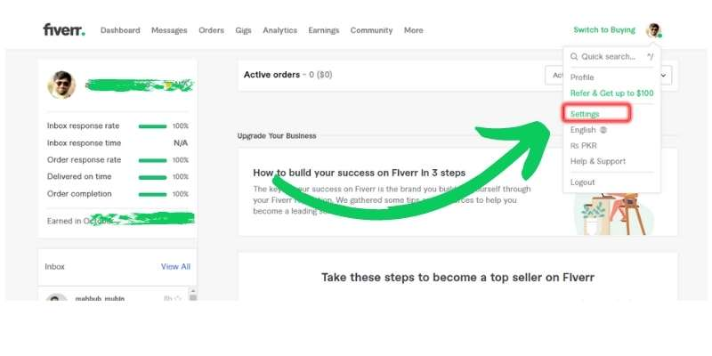Open Dashboard in the top navigation
Image resolution: width=712 pixels, height=356 pixels.
pyautogui.click(x=120, y=30)
